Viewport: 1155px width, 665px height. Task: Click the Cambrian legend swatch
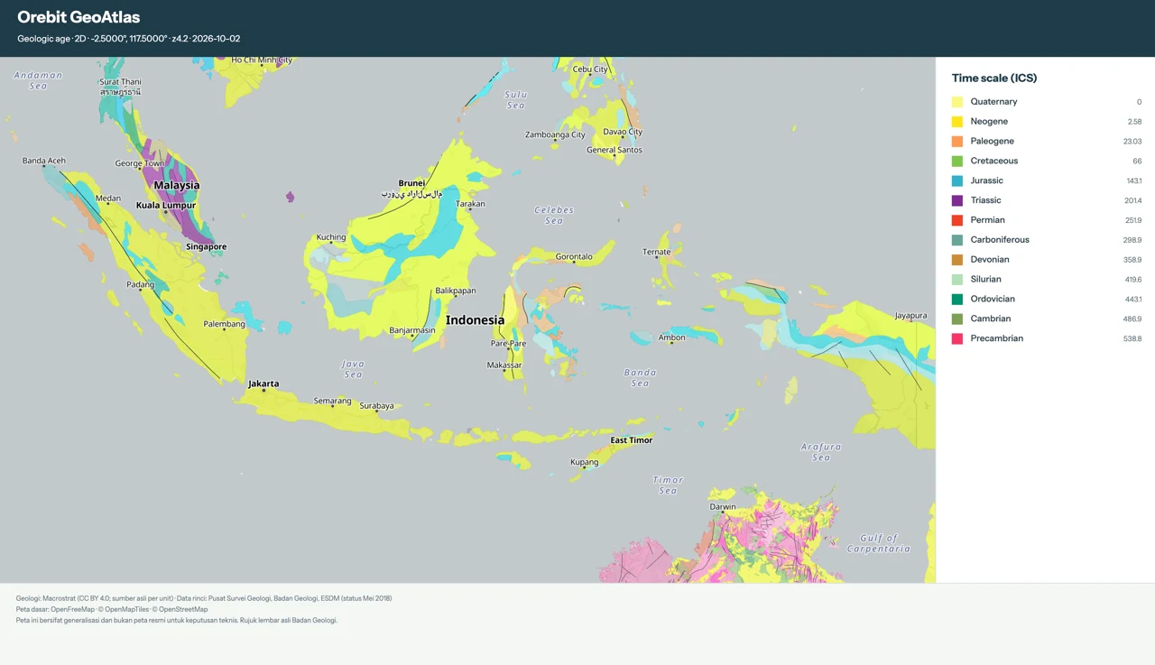pos(957,319)
